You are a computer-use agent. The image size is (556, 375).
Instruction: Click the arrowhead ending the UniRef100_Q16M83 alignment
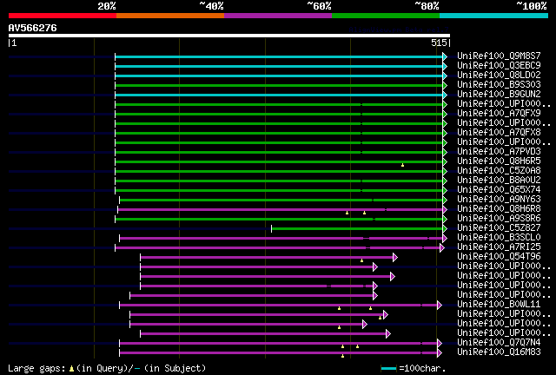point(440,352)
